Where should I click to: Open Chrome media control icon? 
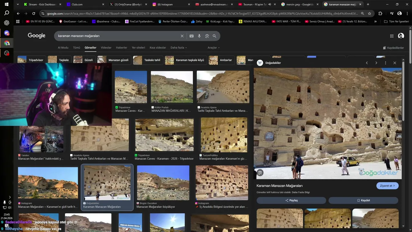(x=391, y=14)
